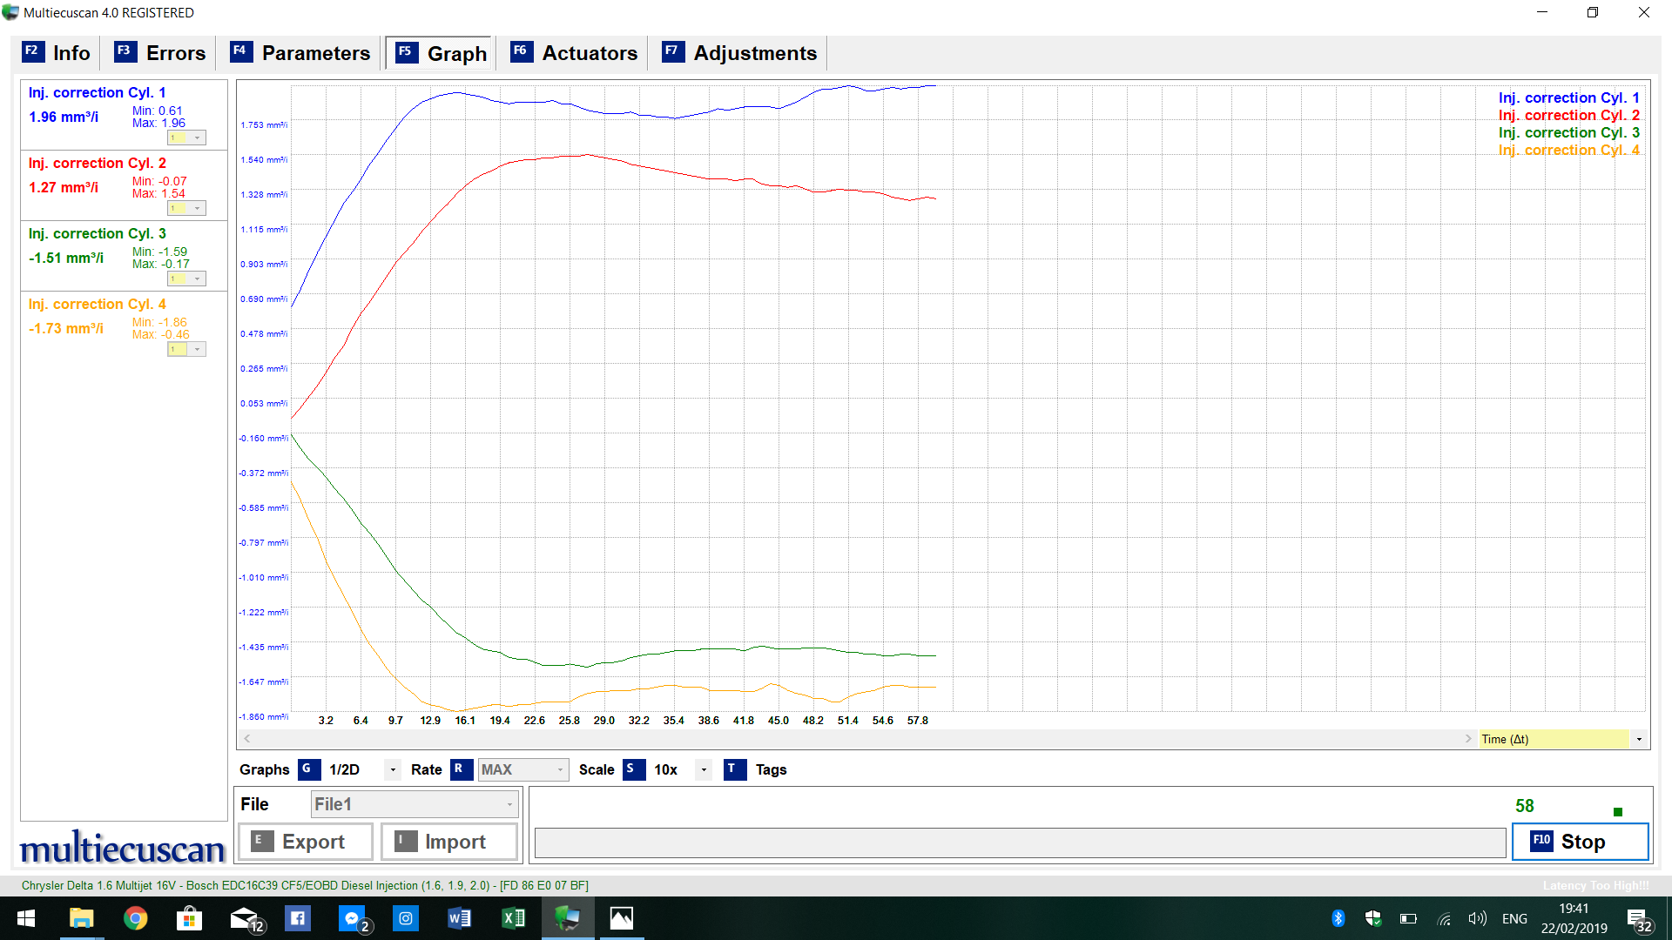This screenshot has width=1672, height=940.
Task: Expand the Scale 10x dropdown
Action: (x=704, y=769)
